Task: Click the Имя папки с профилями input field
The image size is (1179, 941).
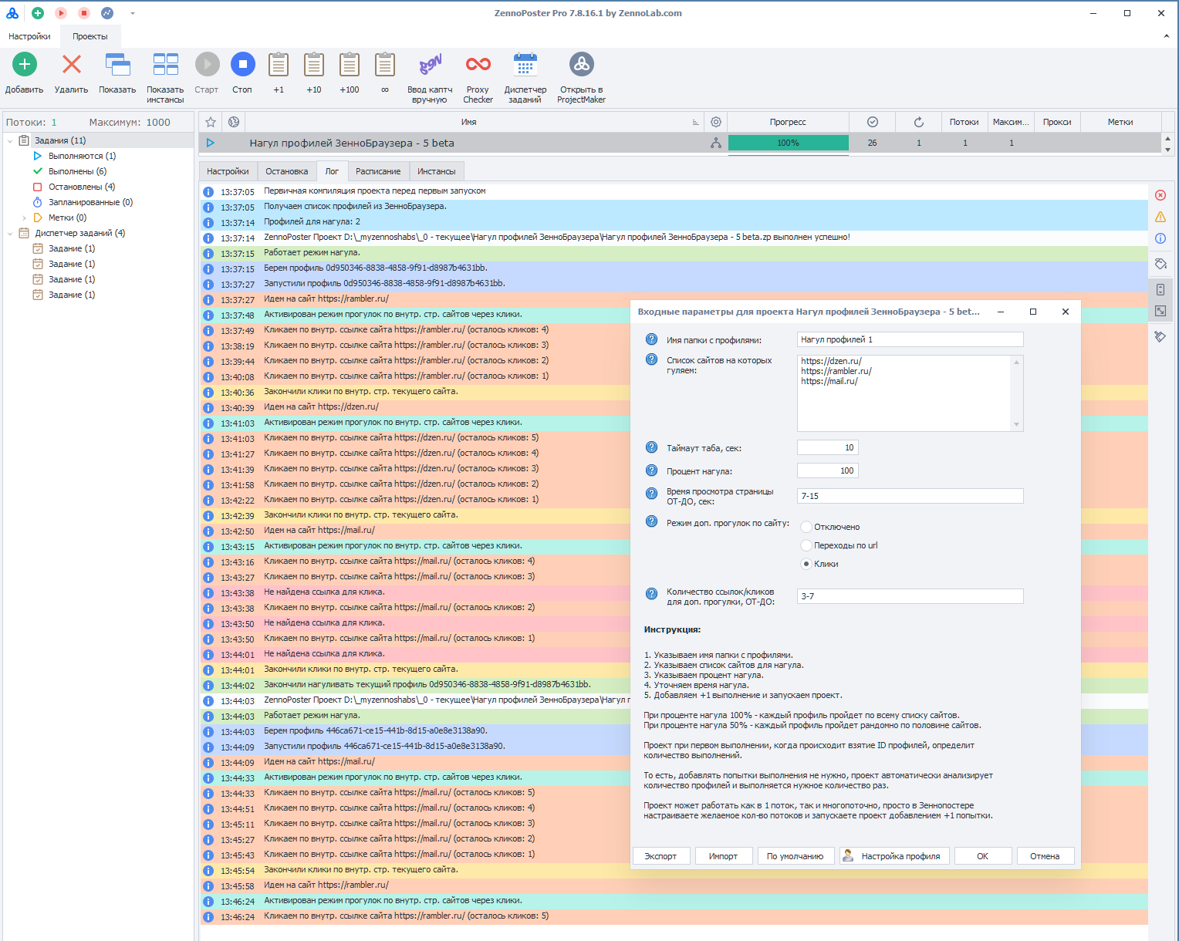Action: pyautogui.click(x=910, y=339)
